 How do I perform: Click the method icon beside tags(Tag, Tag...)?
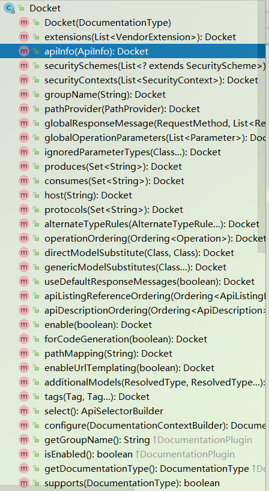tap(24, 397)
